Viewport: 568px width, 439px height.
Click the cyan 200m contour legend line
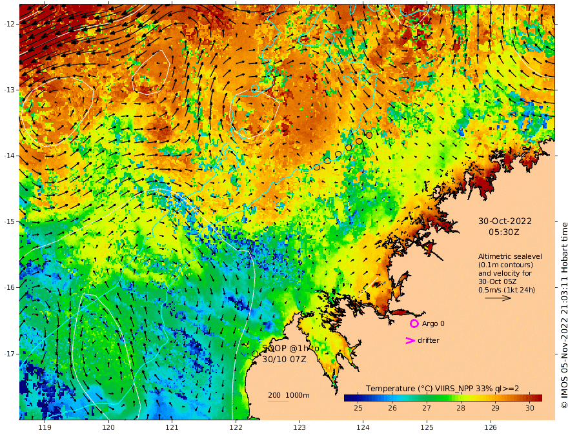tap(278, 401)
